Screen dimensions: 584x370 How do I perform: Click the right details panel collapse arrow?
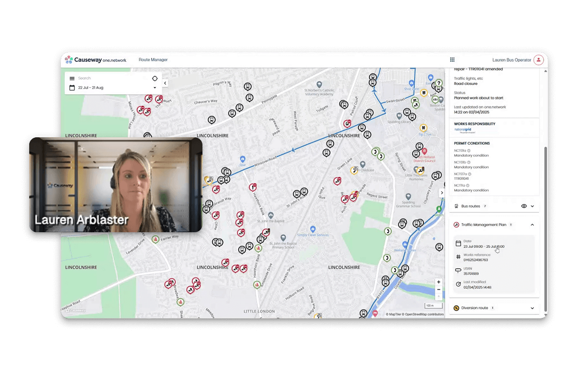(x=442, y=193)
